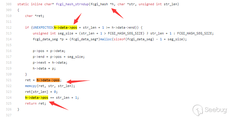
Task: Click the red arrow pointing at line 321
Action: tap(78, 82)
